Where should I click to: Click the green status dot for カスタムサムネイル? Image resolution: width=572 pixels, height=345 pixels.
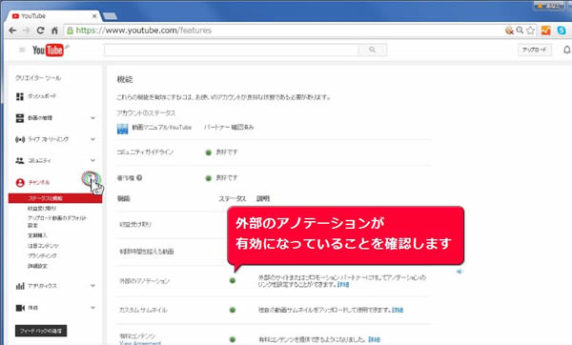point(233,310)
